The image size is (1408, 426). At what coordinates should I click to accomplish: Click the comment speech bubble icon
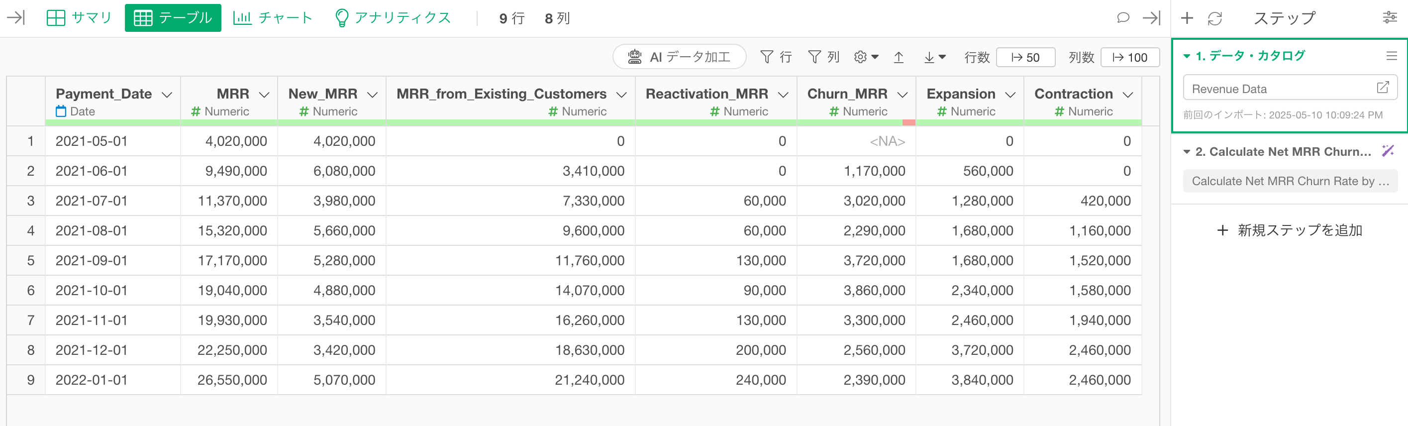coord(1123,18)
